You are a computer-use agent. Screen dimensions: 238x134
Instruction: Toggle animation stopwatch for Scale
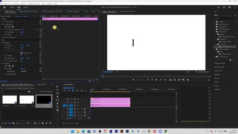[6, 48]
